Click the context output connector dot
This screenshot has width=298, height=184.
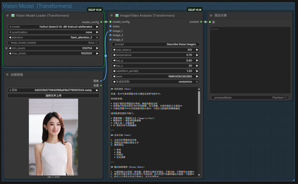[x=201, y=22]
